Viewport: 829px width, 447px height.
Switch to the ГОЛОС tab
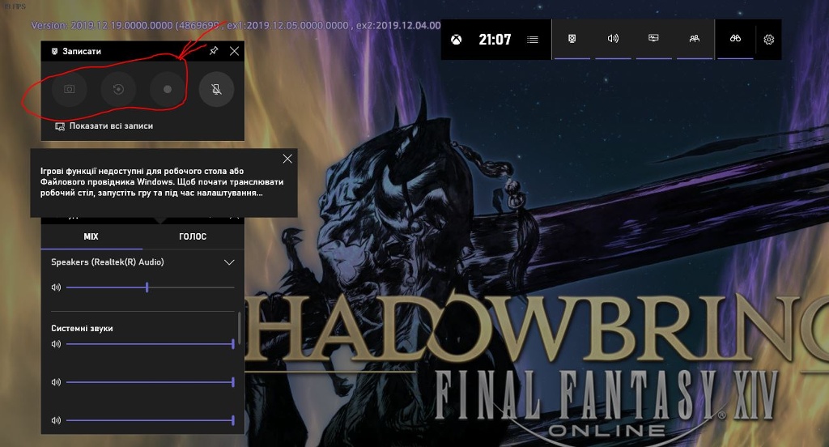click(x=193, y=236)
